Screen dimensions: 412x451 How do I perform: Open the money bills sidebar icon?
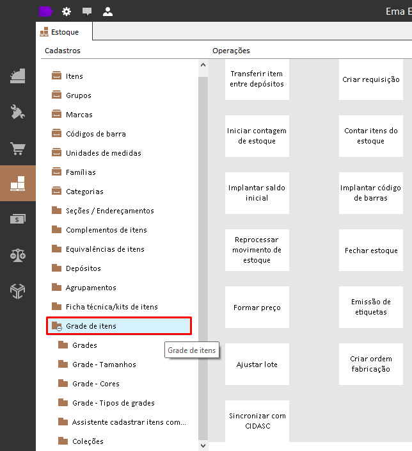18,219
